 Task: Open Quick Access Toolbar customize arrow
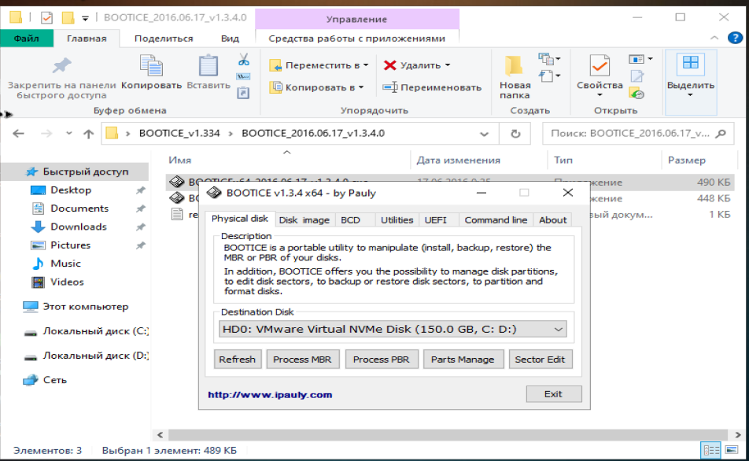(x=85, y=19)
